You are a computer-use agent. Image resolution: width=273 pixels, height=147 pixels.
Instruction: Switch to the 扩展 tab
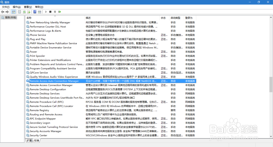point(29,140)
